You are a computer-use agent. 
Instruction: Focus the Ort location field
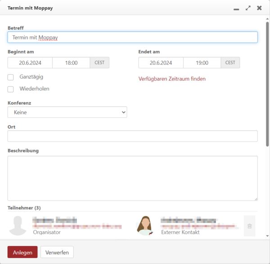coord(133,136)
